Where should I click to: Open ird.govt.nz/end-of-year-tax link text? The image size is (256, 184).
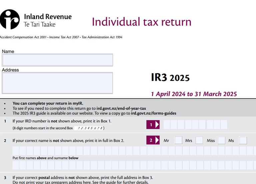click(121, 108)
